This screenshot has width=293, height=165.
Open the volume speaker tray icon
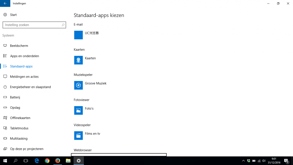(x=264, y=161)
